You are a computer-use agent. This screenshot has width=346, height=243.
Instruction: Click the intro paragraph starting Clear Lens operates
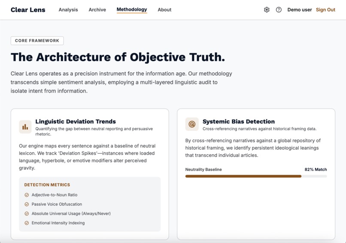coord(121,82)
